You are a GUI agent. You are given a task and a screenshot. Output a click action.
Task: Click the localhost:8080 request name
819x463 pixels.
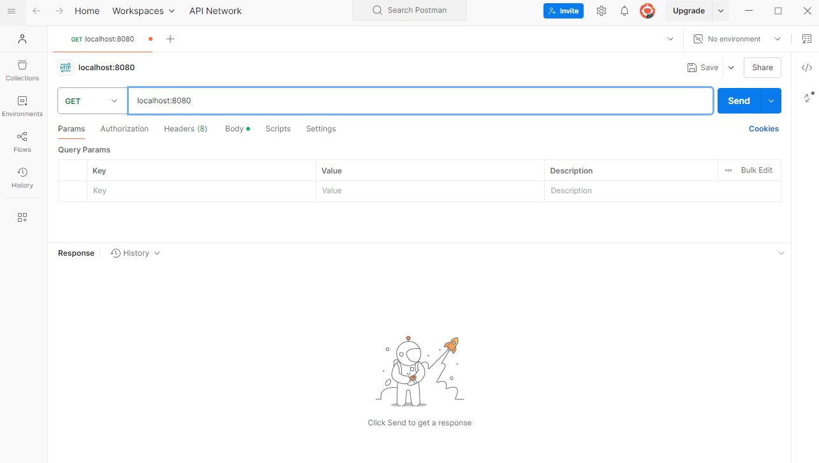click(x=107, y=68)
